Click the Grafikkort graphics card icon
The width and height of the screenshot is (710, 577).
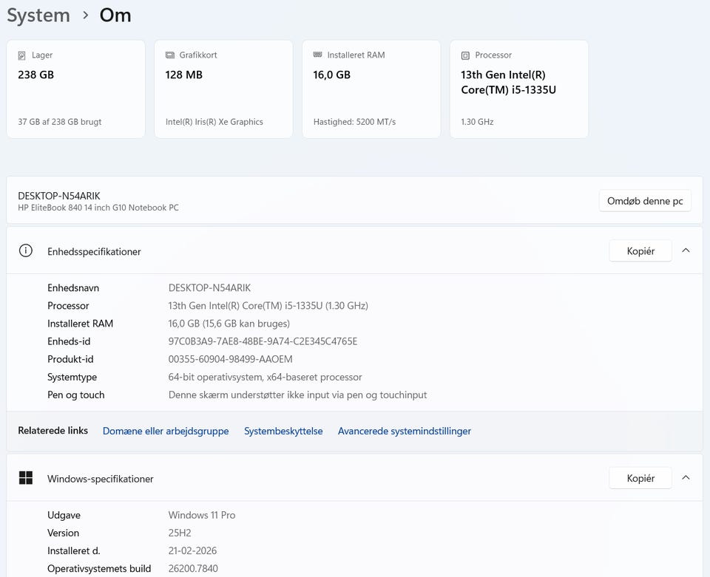[170, 55]
